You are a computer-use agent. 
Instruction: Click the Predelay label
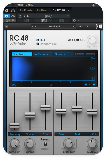[x=15, y=134]
